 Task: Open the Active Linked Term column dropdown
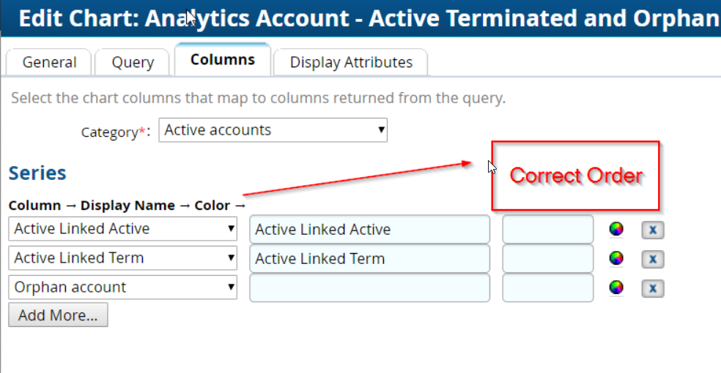tap(123, 258)
